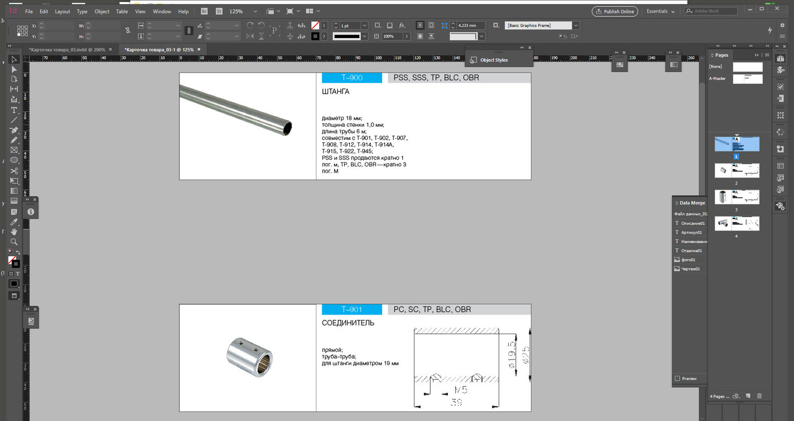
Task: Click the Create new page icon
Action: point(748,396)
